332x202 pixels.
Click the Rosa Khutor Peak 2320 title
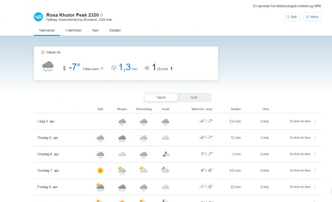72,15
